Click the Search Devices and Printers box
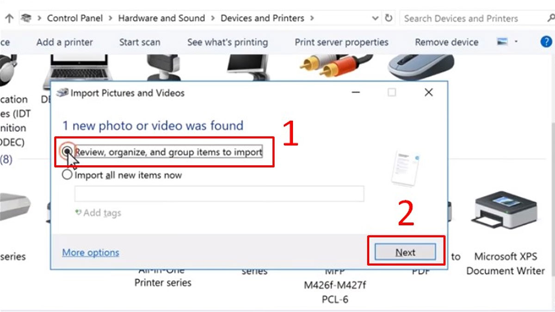 pos(472,18)
